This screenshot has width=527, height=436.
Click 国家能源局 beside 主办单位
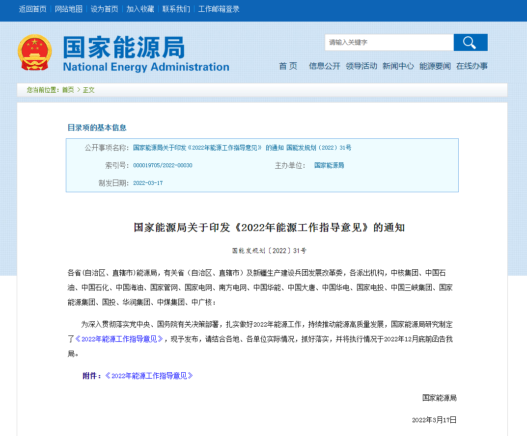point(329,165)
